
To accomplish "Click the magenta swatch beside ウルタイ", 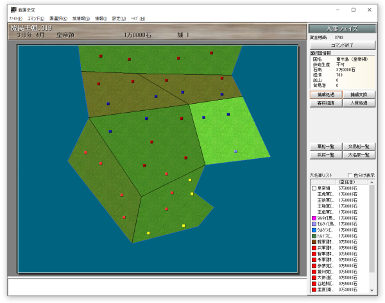I will [x=314, y=218].
